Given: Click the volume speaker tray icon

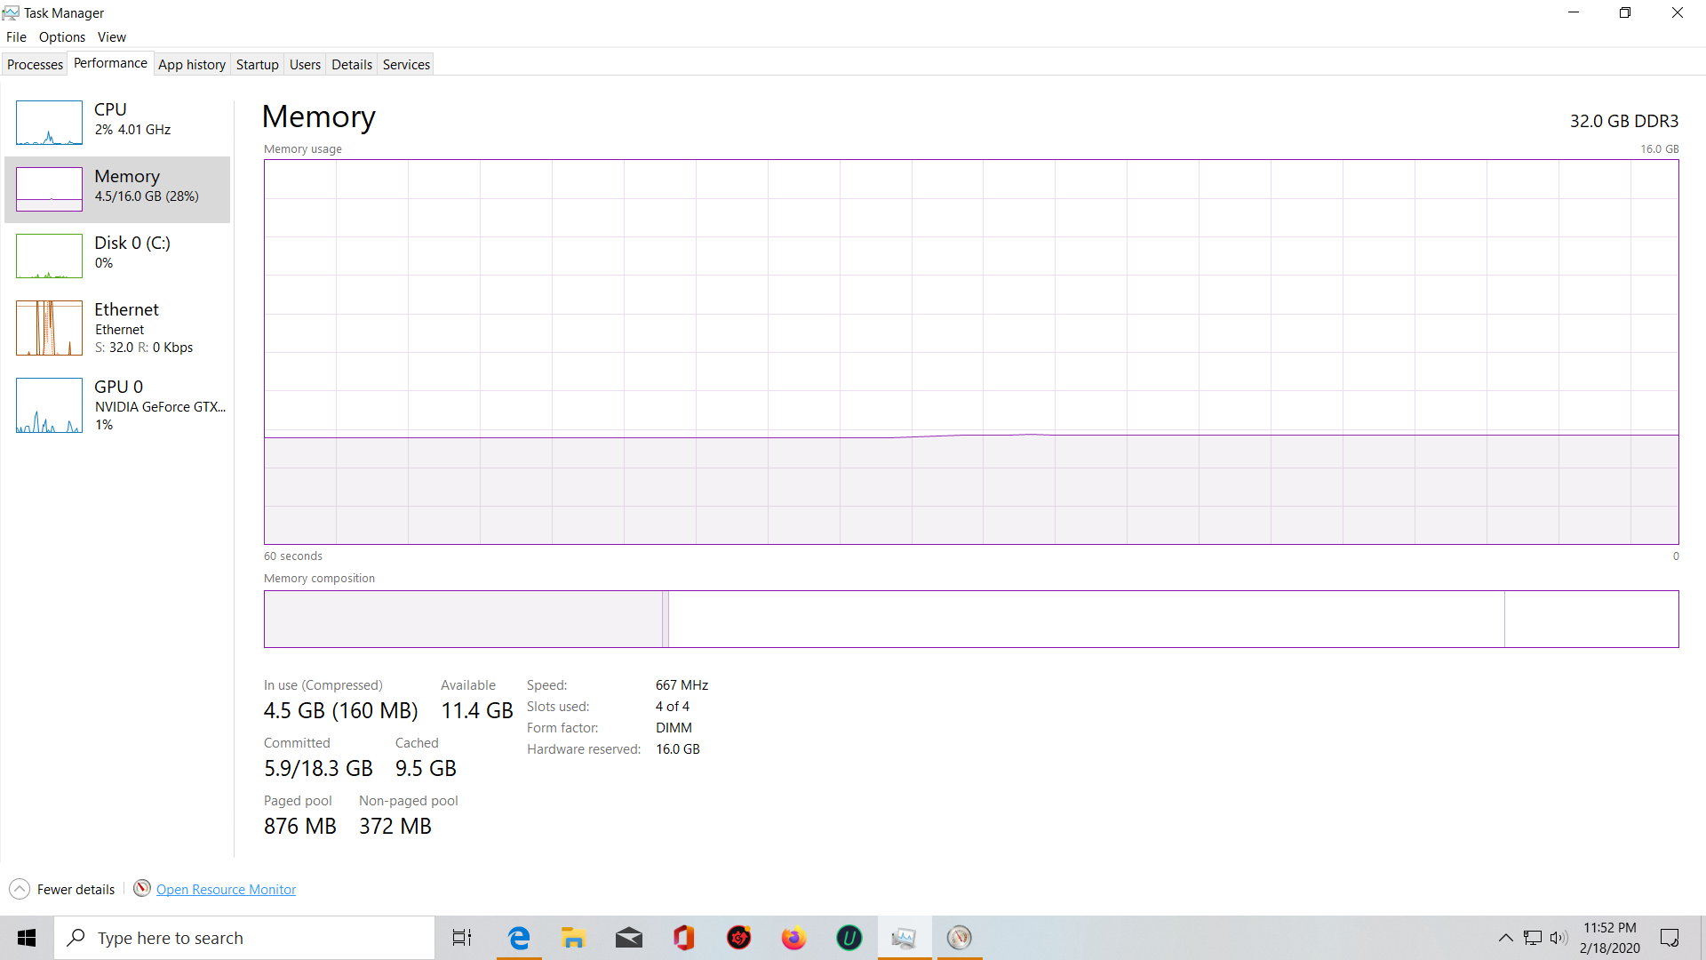Looking at the screenshot, I should pyautogui.click(x=1559, y=938).
